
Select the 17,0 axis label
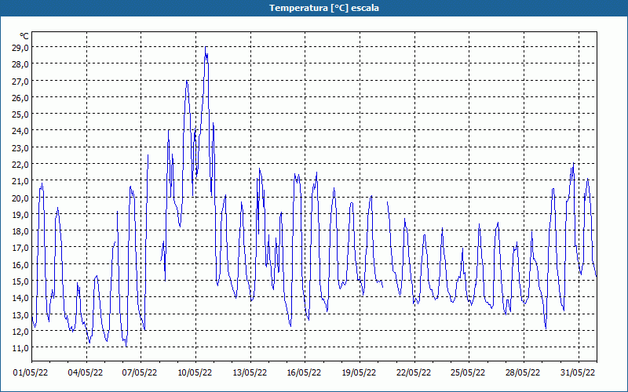(20, 248)
